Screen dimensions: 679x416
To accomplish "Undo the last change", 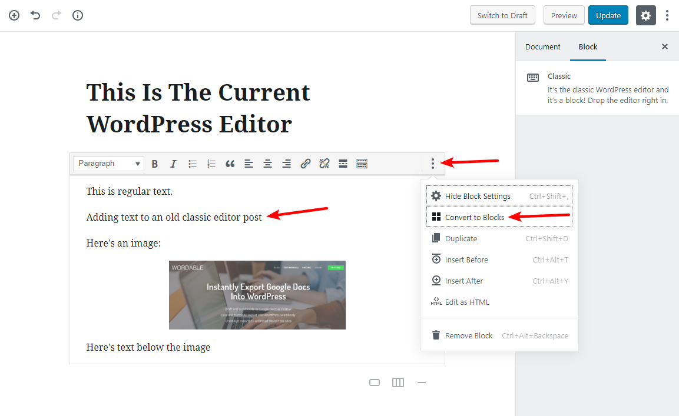I will click(x=35, y=15).
